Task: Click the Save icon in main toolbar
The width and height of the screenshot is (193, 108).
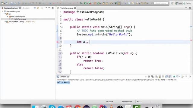Action: point(11,3)
